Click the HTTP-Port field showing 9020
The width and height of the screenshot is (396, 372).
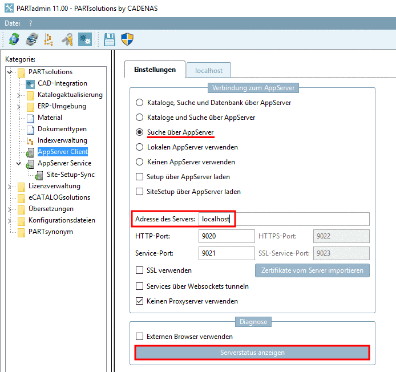(x=227, y=236)
